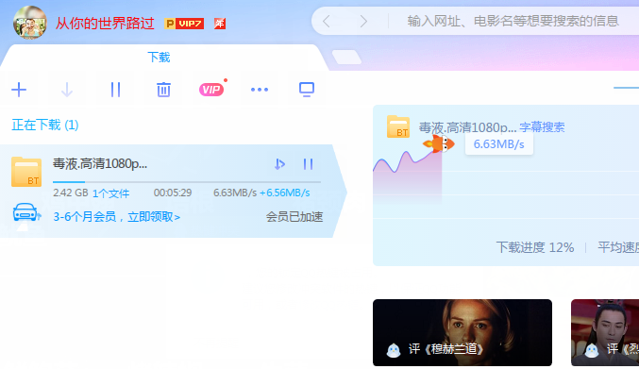Click the start download arrow toolbar icon
The image size is (639, 369).
pyautogui.click(x=67, y=90)
